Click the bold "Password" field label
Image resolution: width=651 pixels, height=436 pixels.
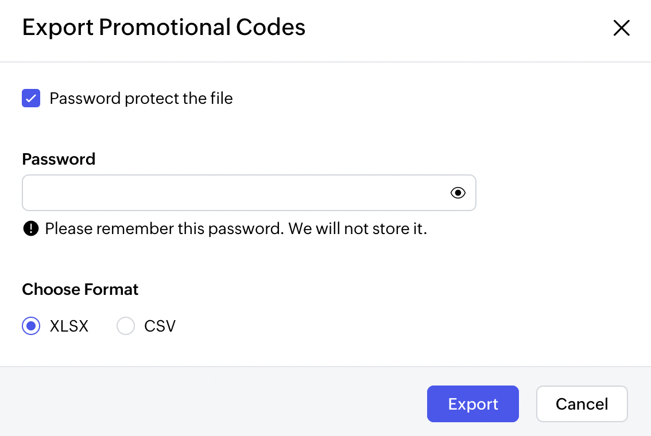[x=59, y=159]
